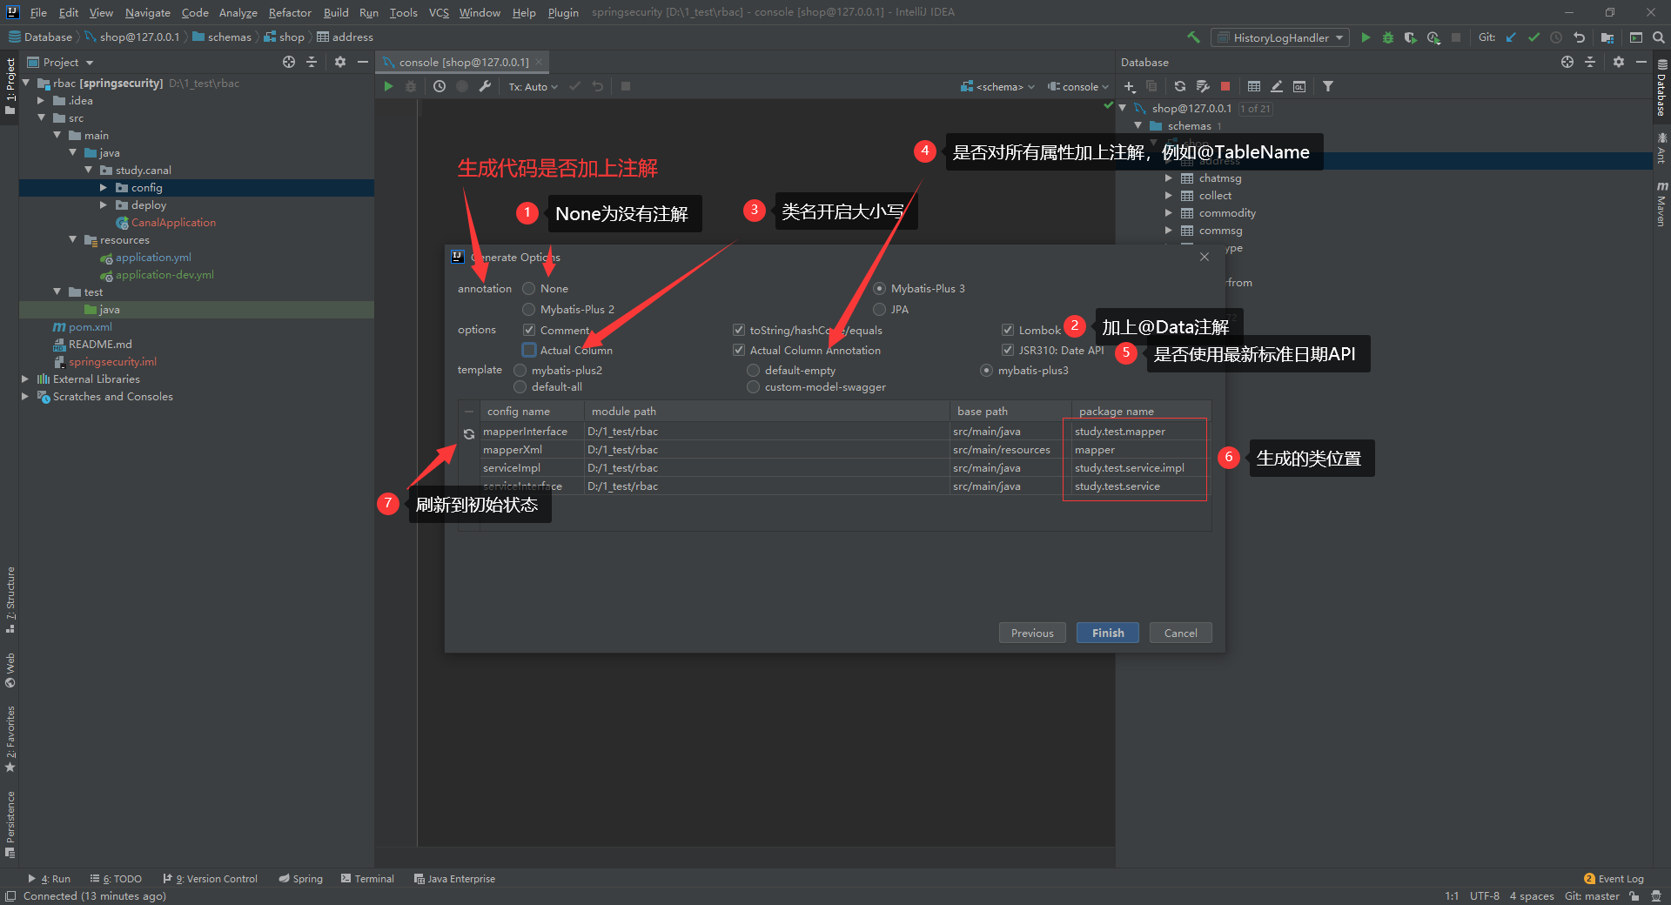Open Project panel settings gear

click(x=340, y=62)
